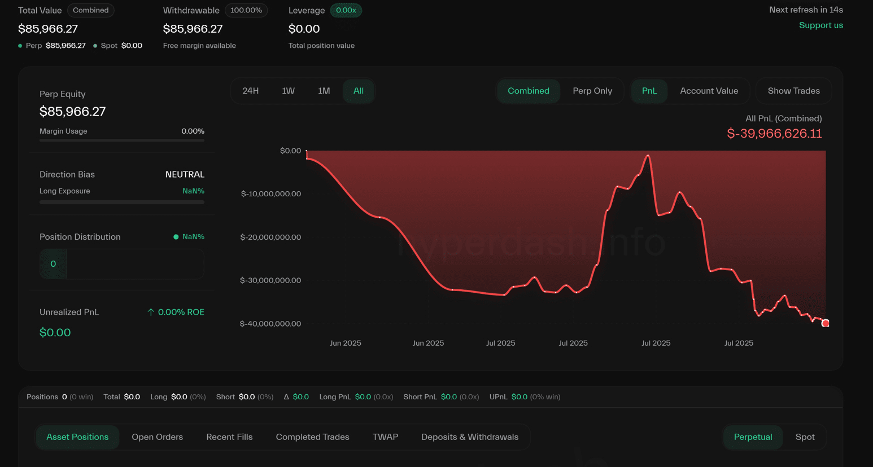This screenshot has height=467, width=873.
Task: Click the red endpoint marker on the PnL chart
Action: point(825,323)
